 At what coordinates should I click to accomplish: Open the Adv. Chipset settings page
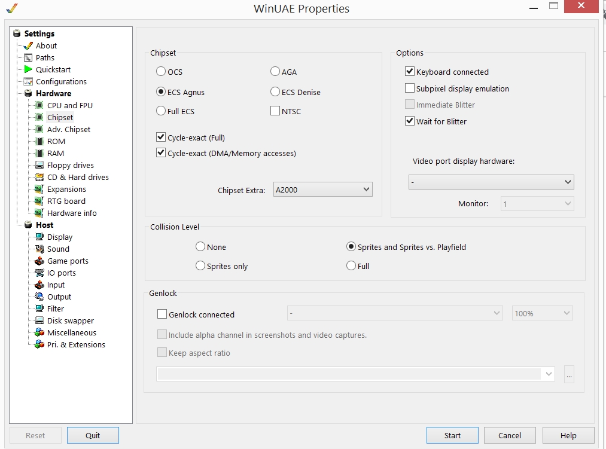coord(69,130)
